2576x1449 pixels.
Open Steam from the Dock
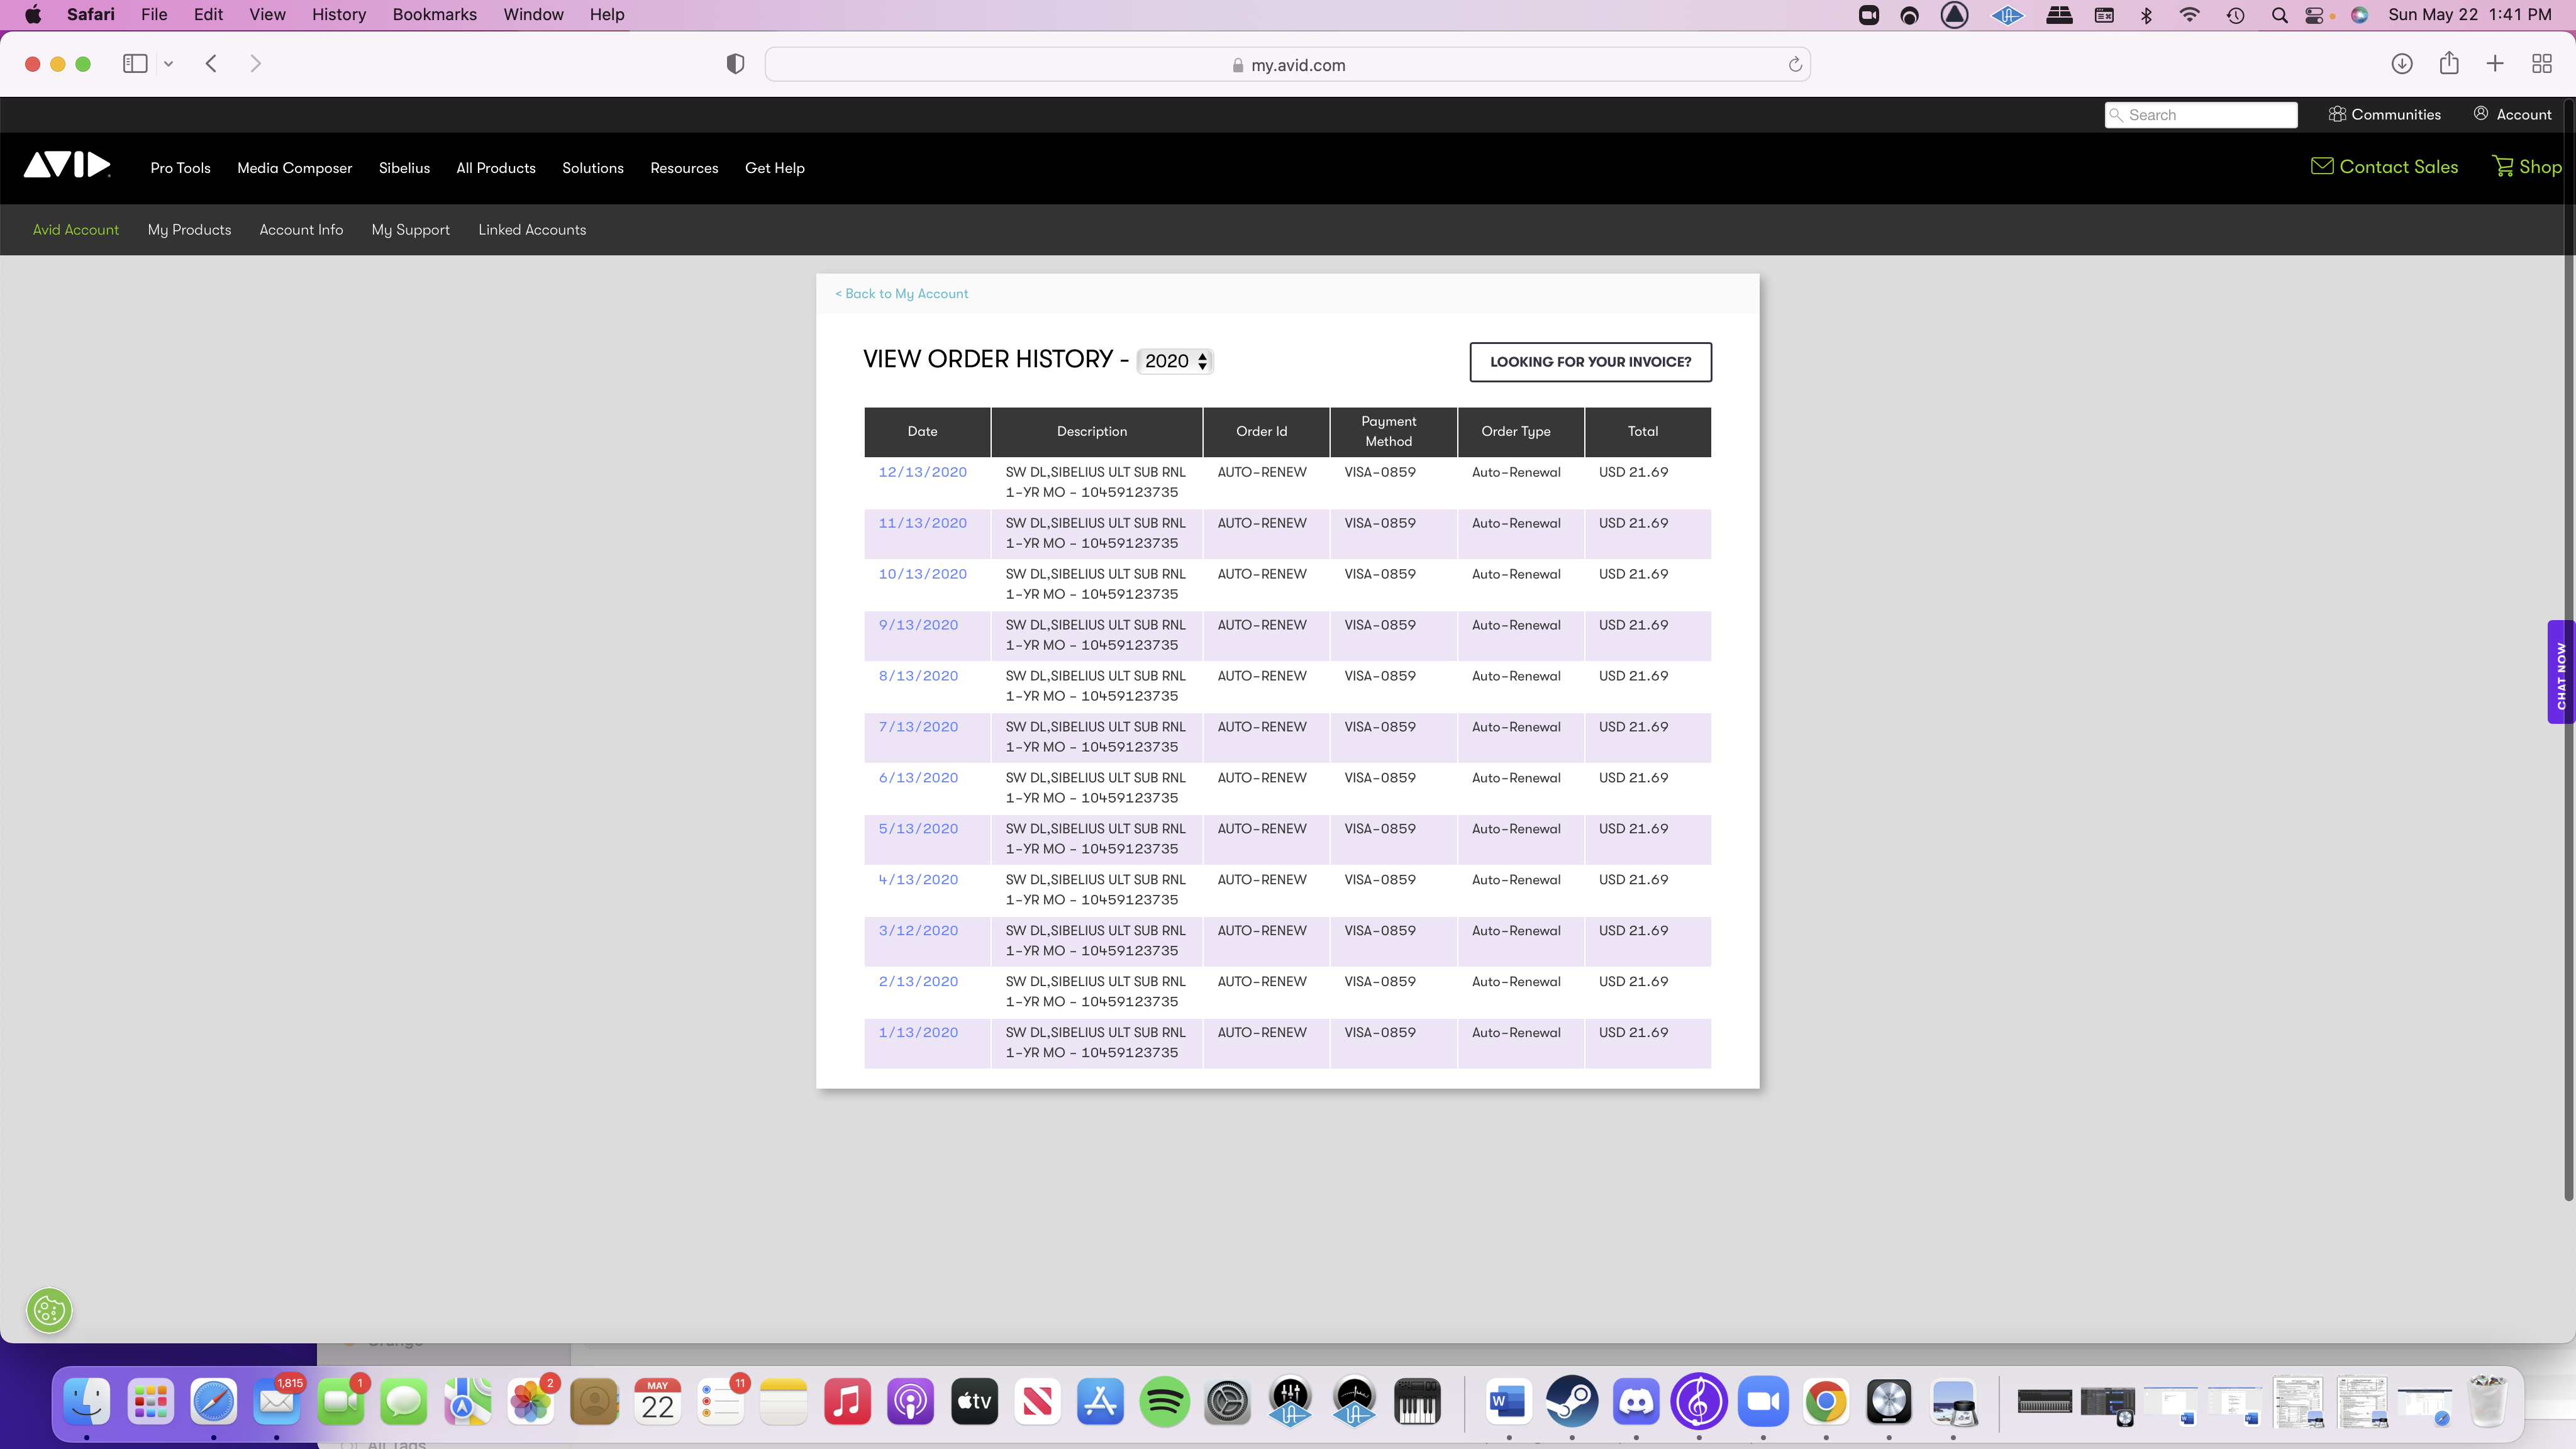pos(1572,1402)
